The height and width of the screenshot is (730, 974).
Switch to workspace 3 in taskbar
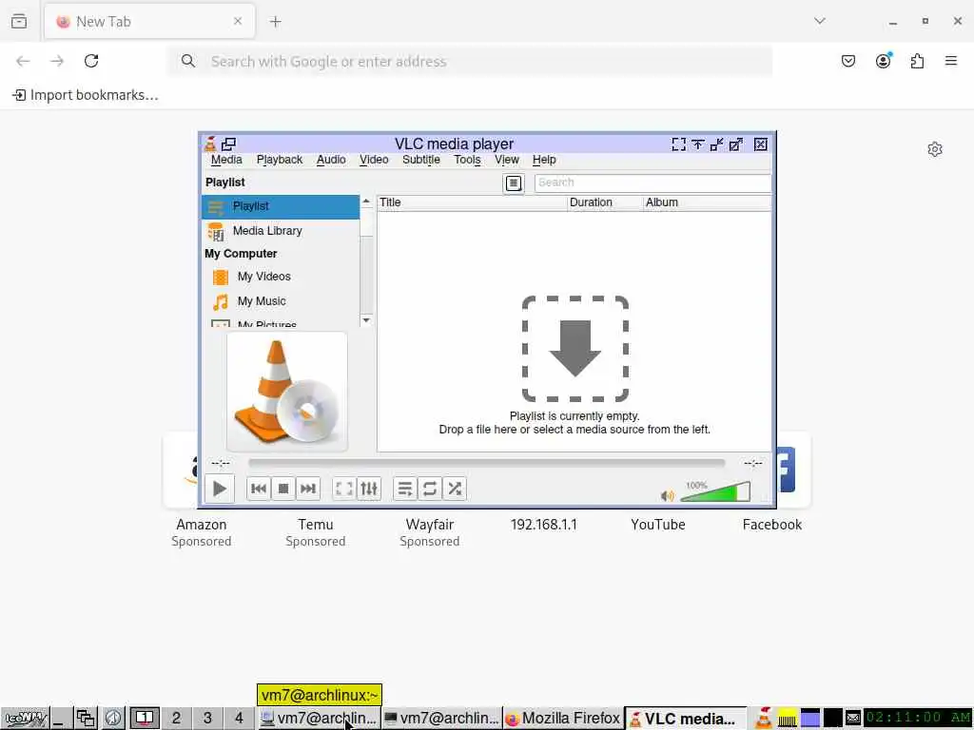[x=207, y=719]
